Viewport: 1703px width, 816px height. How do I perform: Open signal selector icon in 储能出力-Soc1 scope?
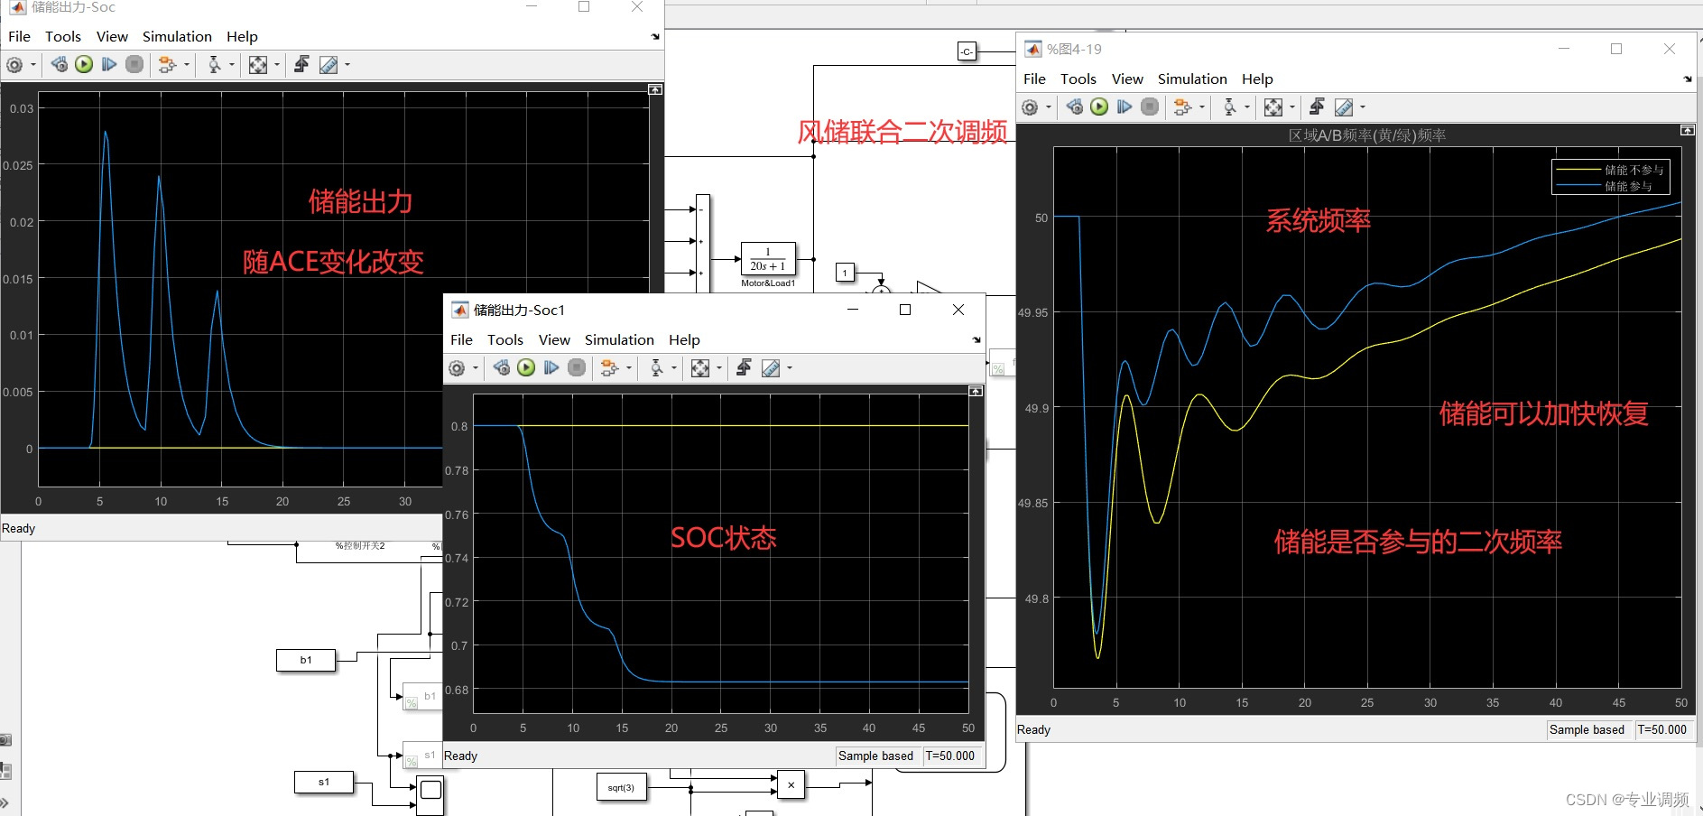click(x=611, y=367)
